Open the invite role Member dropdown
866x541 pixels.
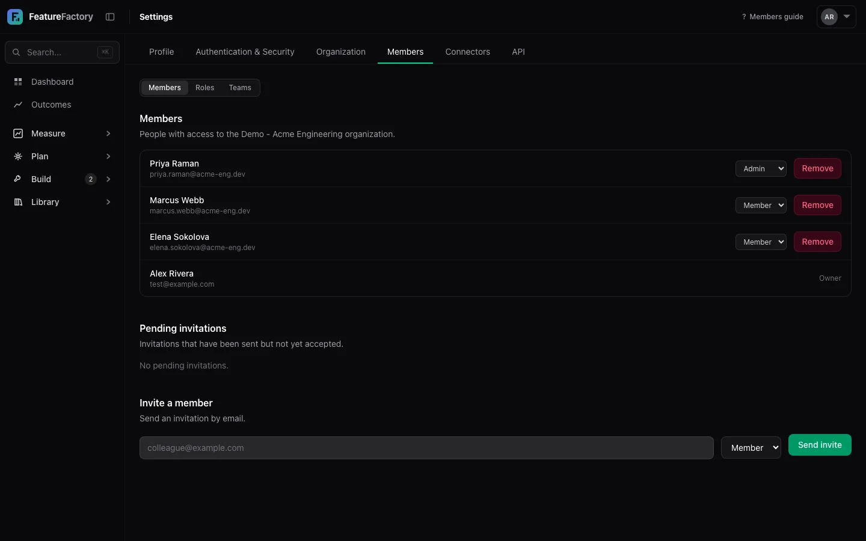751,448
